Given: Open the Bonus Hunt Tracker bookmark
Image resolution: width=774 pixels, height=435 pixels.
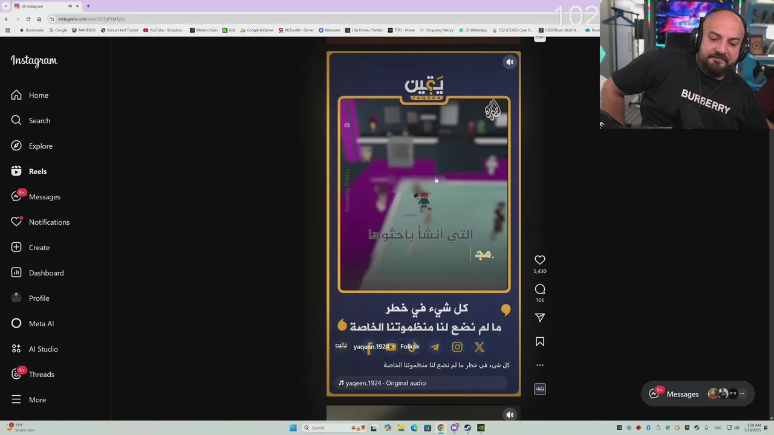Looking at the screenshot, I should click(x=120, y=30).
